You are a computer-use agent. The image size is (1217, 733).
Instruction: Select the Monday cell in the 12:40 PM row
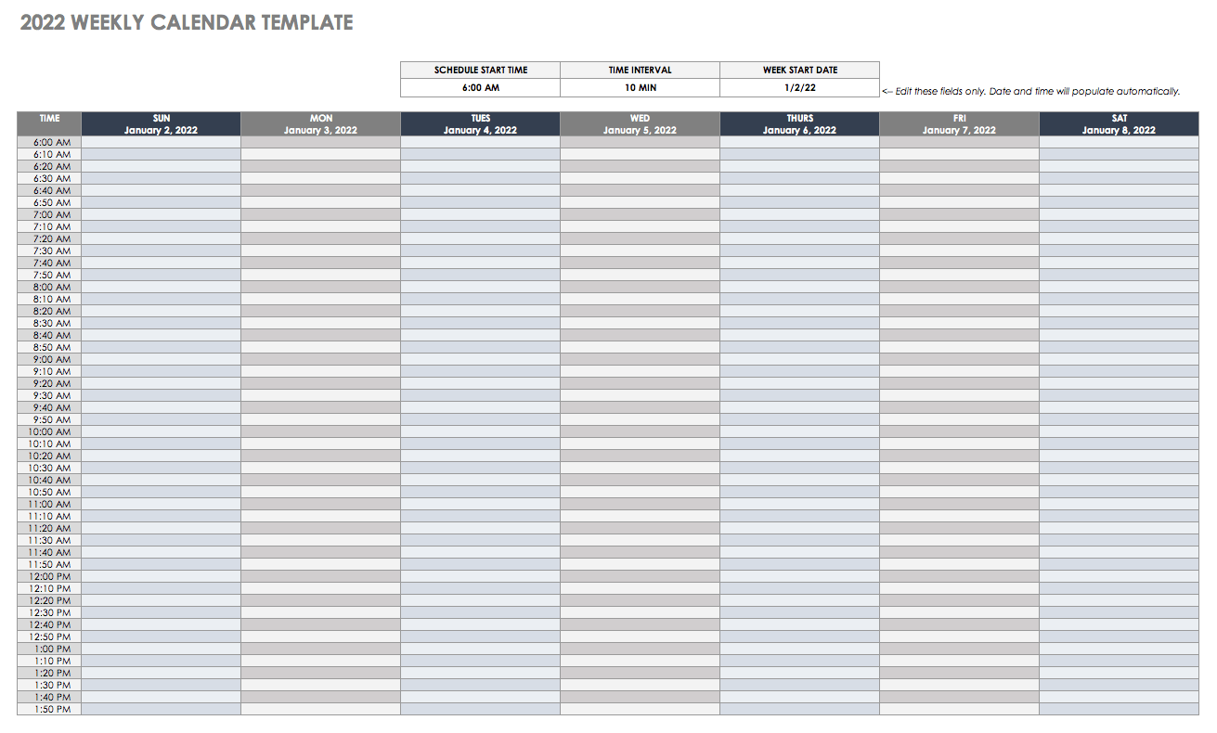point(321,624)
